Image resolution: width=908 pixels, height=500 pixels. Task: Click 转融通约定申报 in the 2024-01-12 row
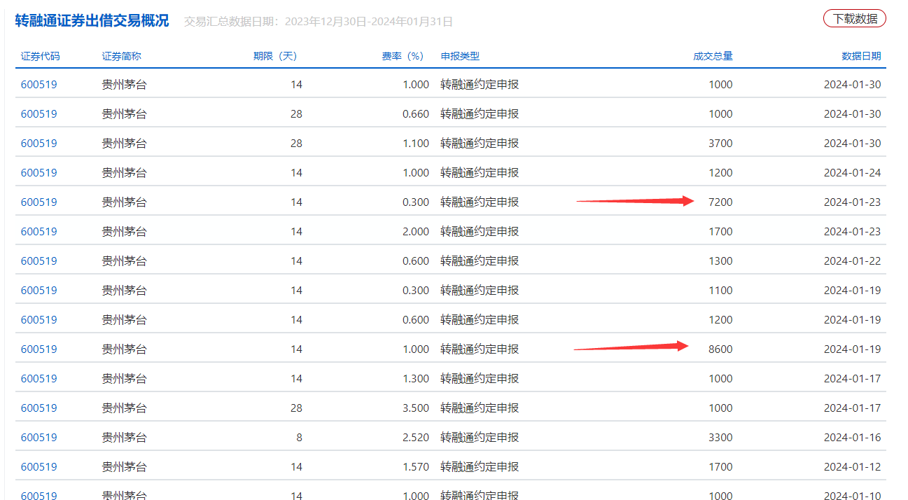(x=480, y=467)
